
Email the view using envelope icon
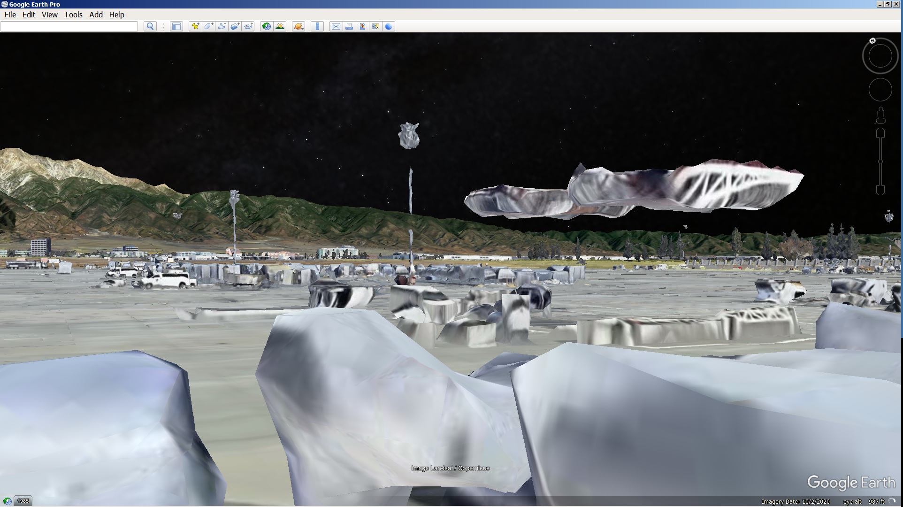point(336,26)
